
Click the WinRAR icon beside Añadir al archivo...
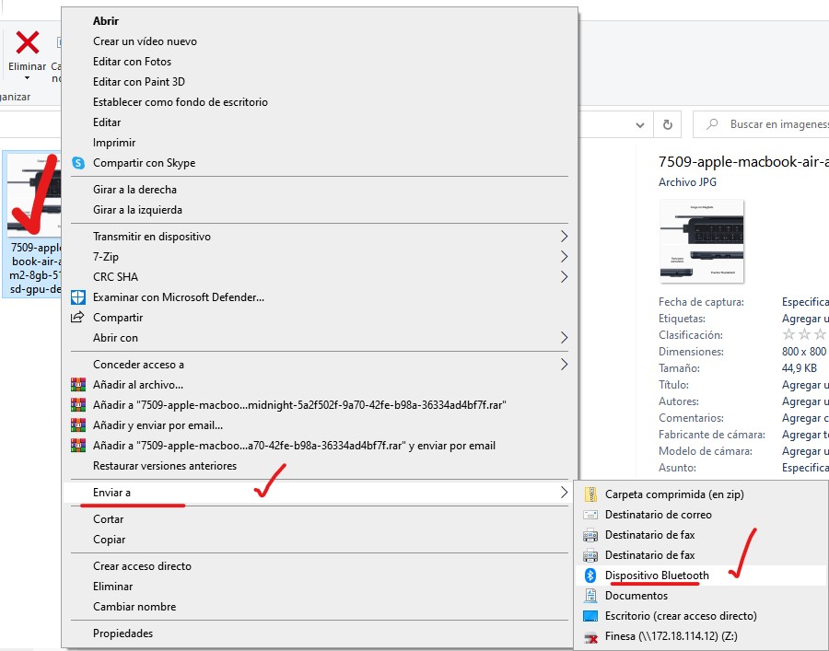tap(78, 384)
